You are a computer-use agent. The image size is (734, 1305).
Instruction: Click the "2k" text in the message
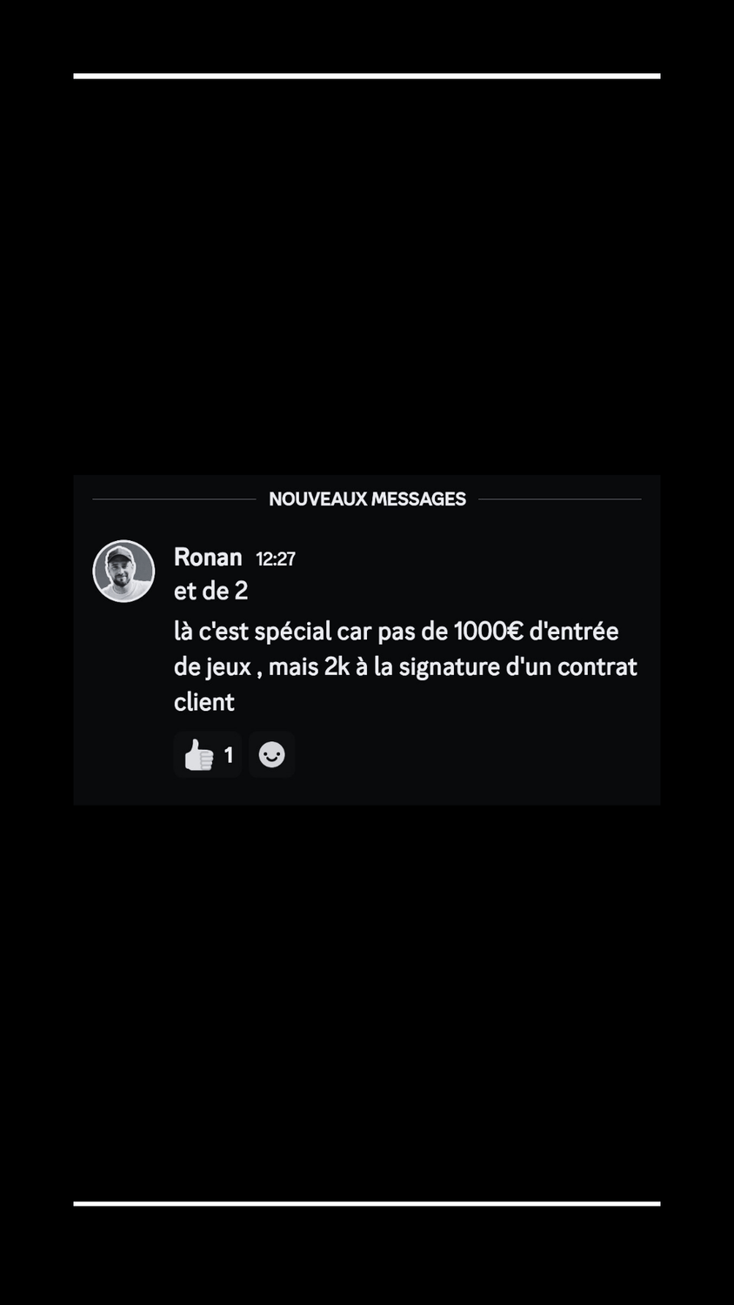(x=337, y=666)
